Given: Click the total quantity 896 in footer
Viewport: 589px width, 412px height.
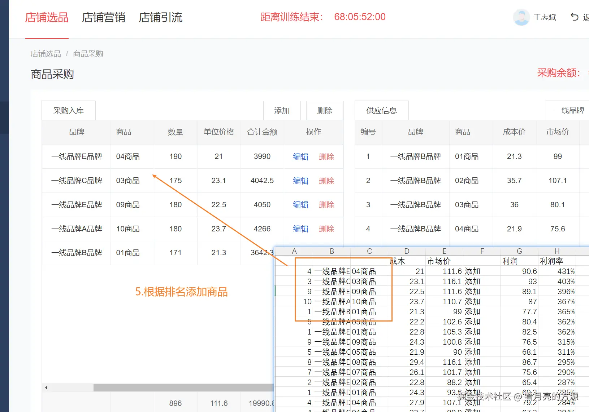Looking at the screenshot, I should coord(176,403).
